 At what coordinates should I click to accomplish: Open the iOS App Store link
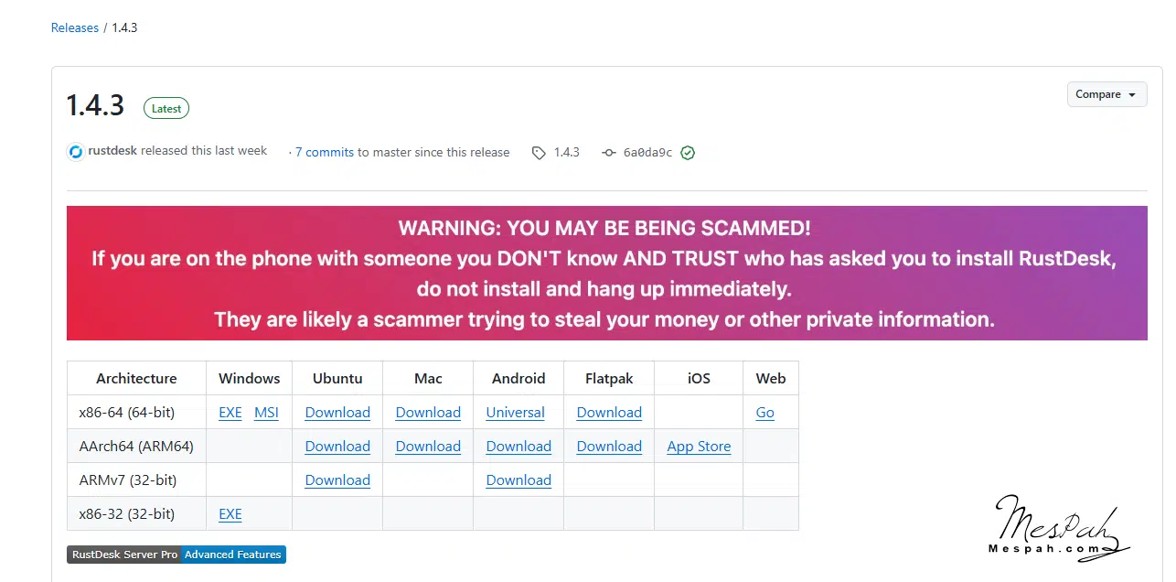pos(699,447)
